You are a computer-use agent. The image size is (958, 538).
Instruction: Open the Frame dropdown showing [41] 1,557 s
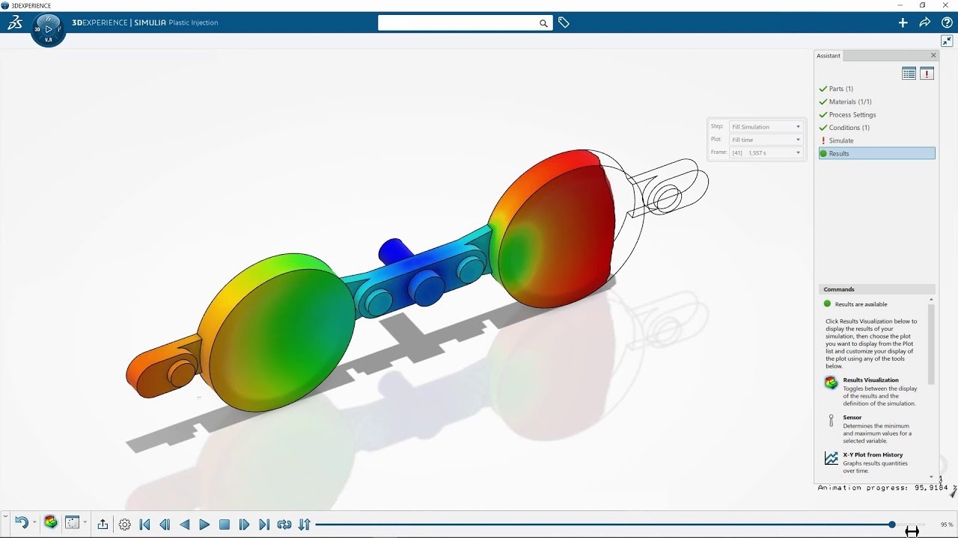pos(766,152)
